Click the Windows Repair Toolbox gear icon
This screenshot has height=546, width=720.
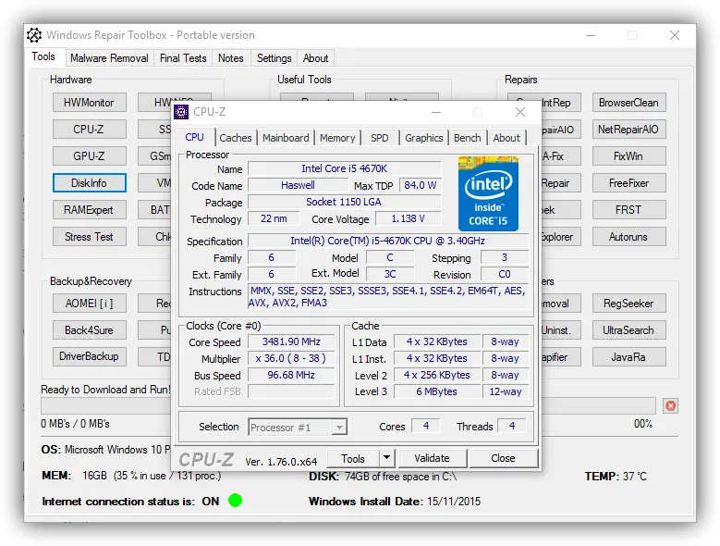click(x=34, y=35)
